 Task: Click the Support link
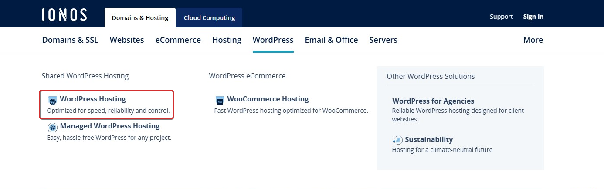(501, 17)
